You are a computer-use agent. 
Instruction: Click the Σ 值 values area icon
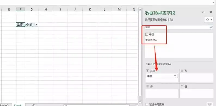182,87
